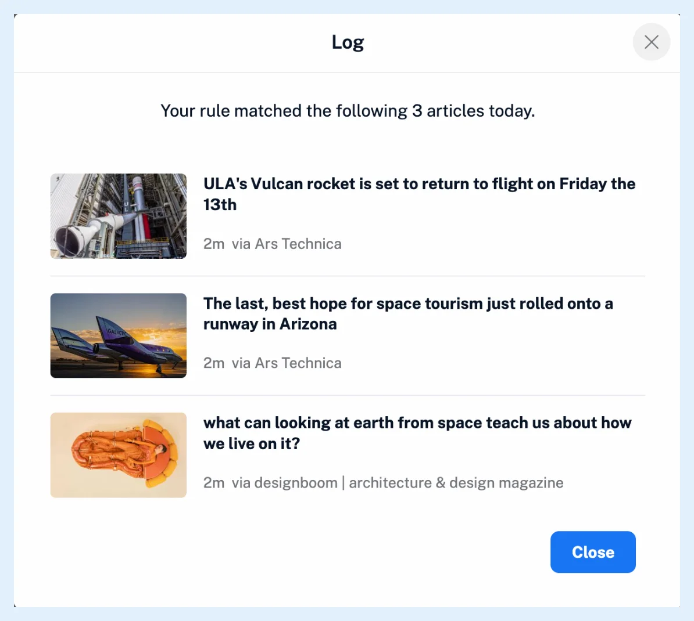
Task: Click the divider line above the designboom article
Action: click(348, 395)
